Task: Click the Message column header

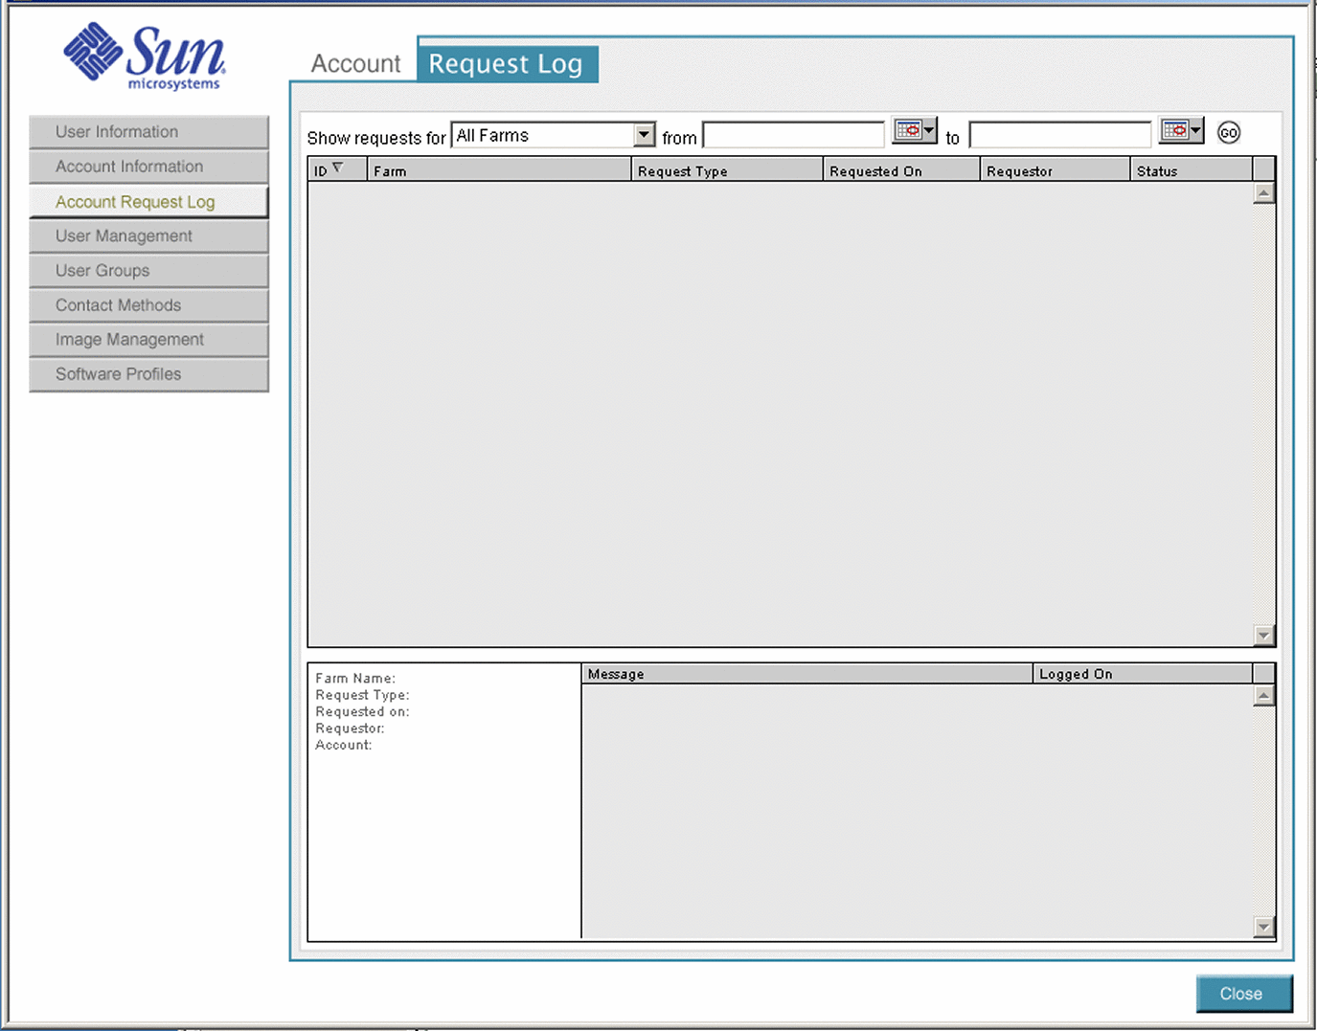Action: tap(807, 674)
